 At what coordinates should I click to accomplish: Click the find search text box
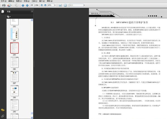[x=76, y=5]
